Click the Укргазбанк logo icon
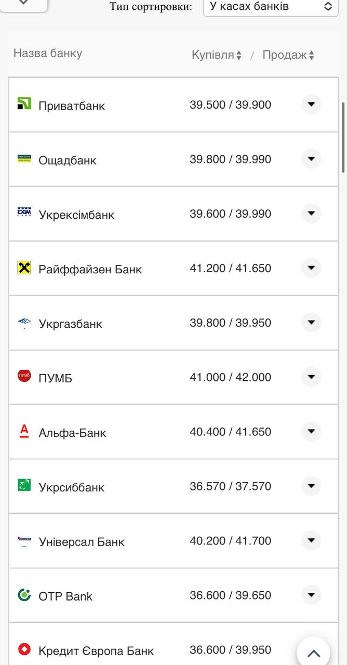The height and width of the screenshot is (665, 347). pos(24,323)
